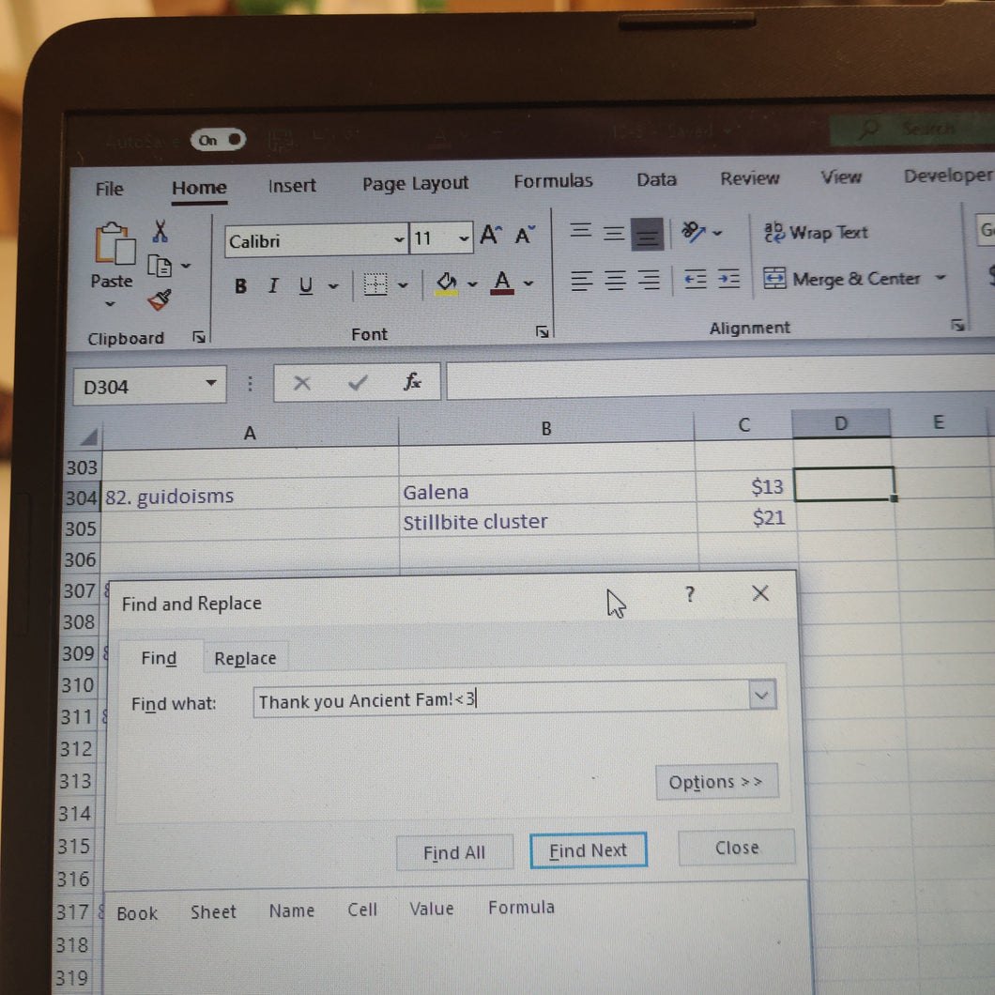The image size is (995, 995).
Task: Click the Search box in title bar
Action: 911,129
